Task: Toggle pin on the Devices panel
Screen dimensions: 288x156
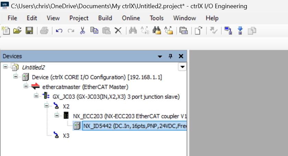Action: point(170,56)
